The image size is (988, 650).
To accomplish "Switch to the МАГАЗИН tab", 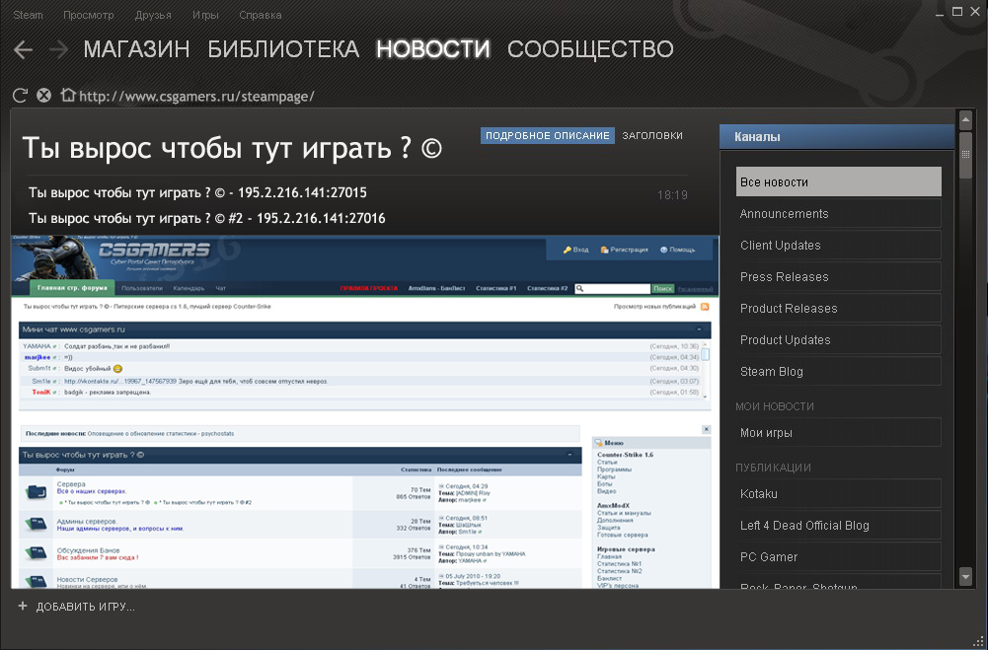I will (137, 49).
